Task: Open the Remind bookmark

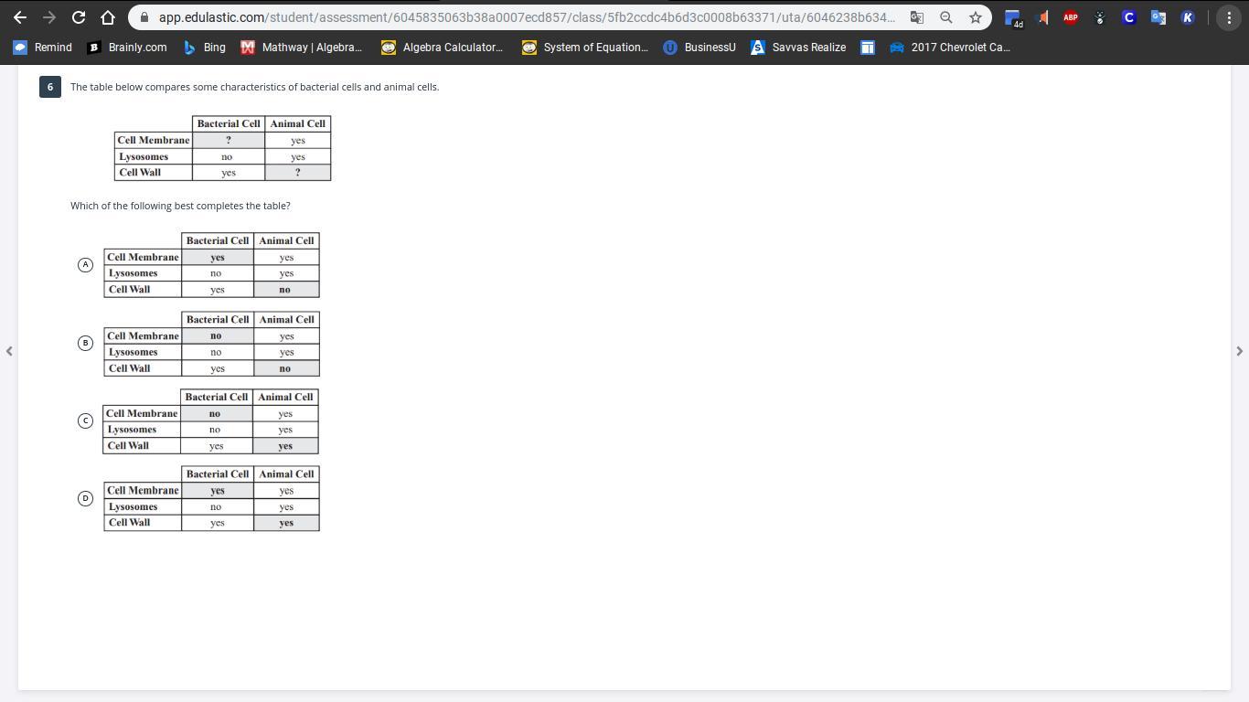Action: tap(43, 48)
